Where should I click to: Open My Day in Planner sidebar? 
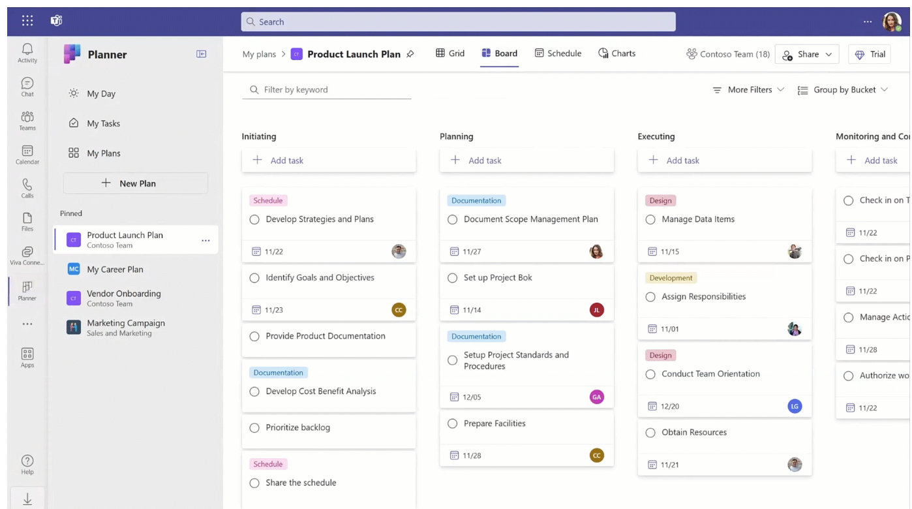[92, 93]
